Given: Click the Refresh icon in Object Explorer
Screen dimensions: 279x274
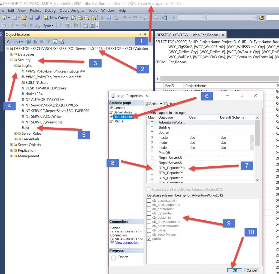Looking at the screenshot, I should click(x=55, y=42).
